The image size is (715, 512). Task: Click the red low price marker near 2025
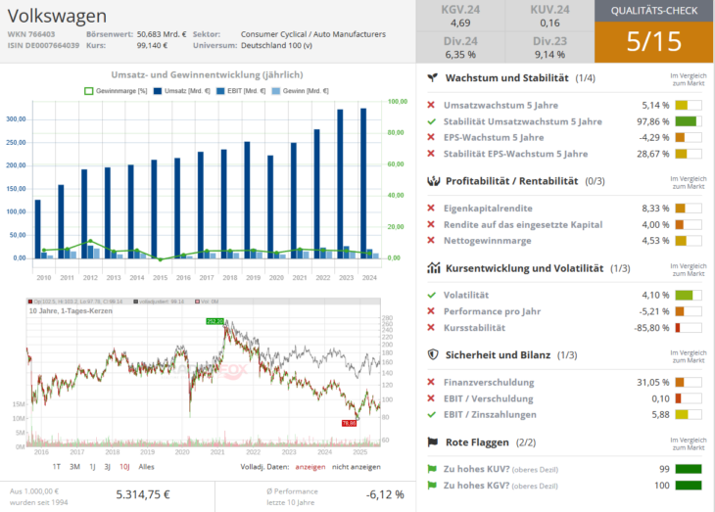coord(350,424)
